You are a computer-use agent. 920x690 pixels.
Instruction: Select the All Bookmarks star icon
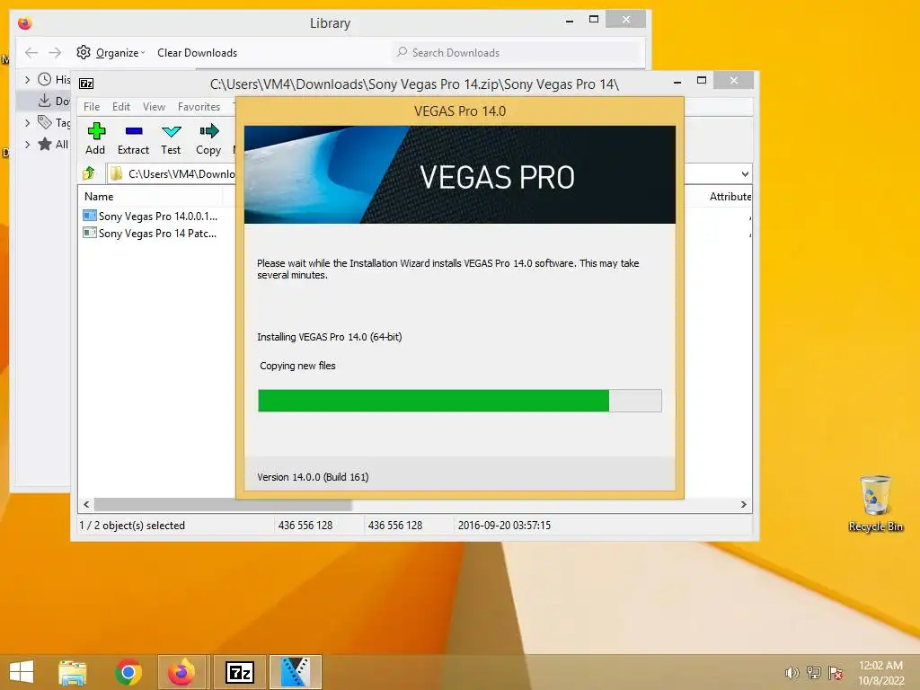[x=45, y=145]
